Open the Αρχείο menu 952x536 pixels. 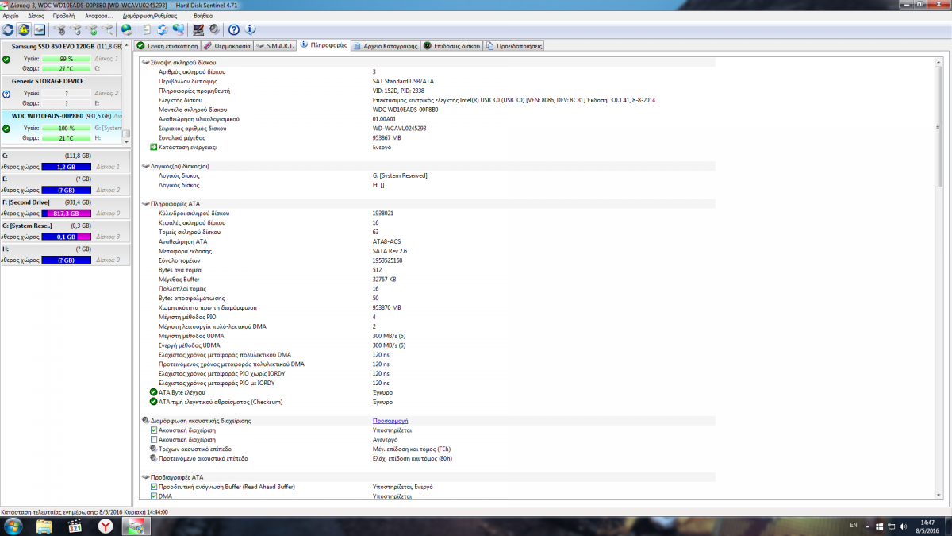coord(11,16)
